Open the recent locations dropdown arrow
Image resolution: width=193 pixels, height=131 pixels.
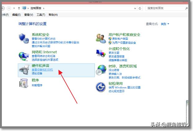pos(14,8)
